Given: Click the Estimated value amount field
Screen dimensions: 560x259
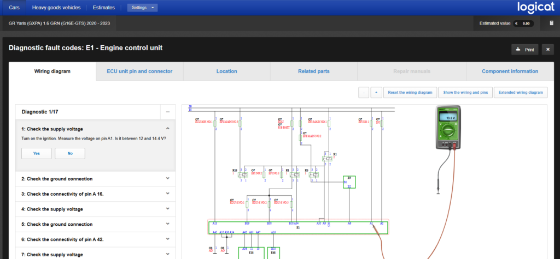Looking at the screenshot, I should click(x=523, y=23).
